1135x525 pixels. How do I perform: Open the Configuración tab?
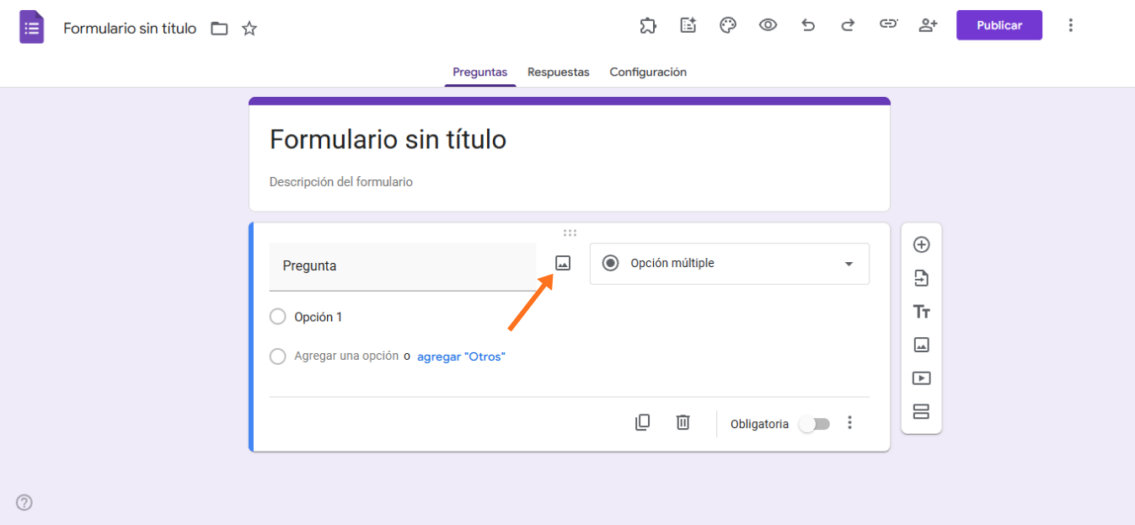(648, 72)
